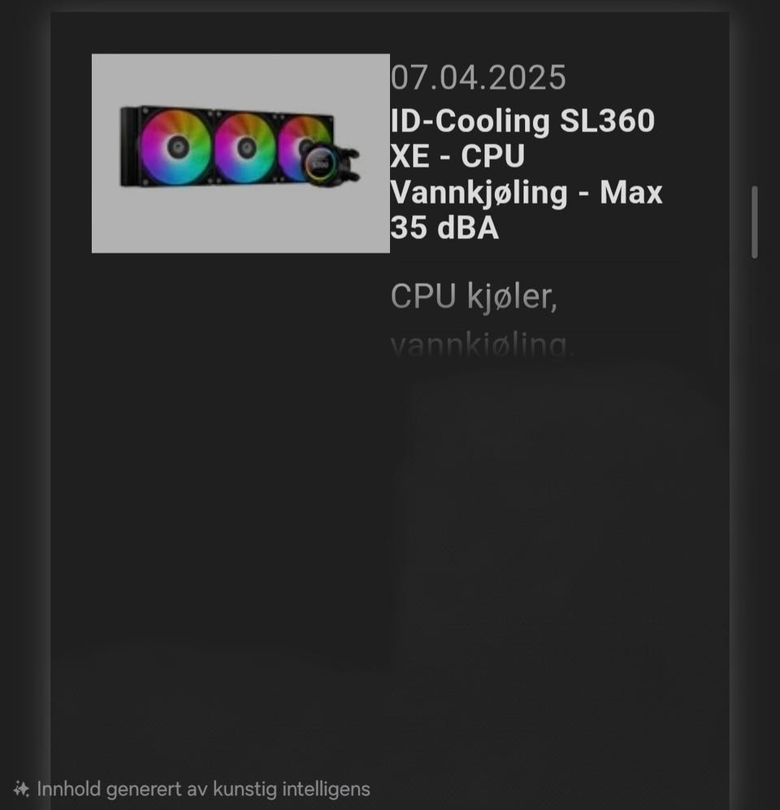Open the "ID-Cooling SL360" title line
Screen dimensions: 780x810
point(522,120)
